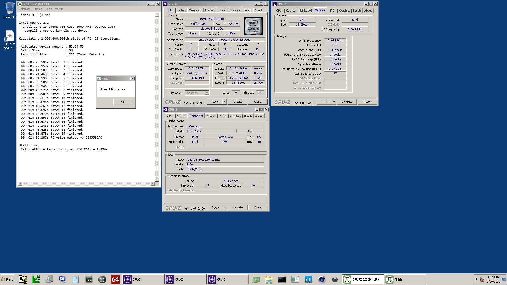Screen dimensions: 507x285
Task: Open the blue monitor taskbar icon
Action: tap(62, 279)
